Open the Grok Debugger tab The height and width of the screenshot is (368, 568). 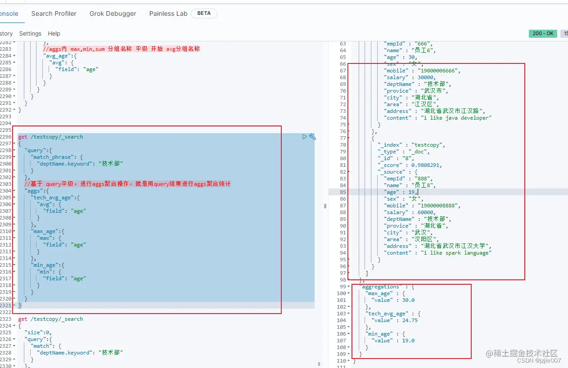coord(113,13)
